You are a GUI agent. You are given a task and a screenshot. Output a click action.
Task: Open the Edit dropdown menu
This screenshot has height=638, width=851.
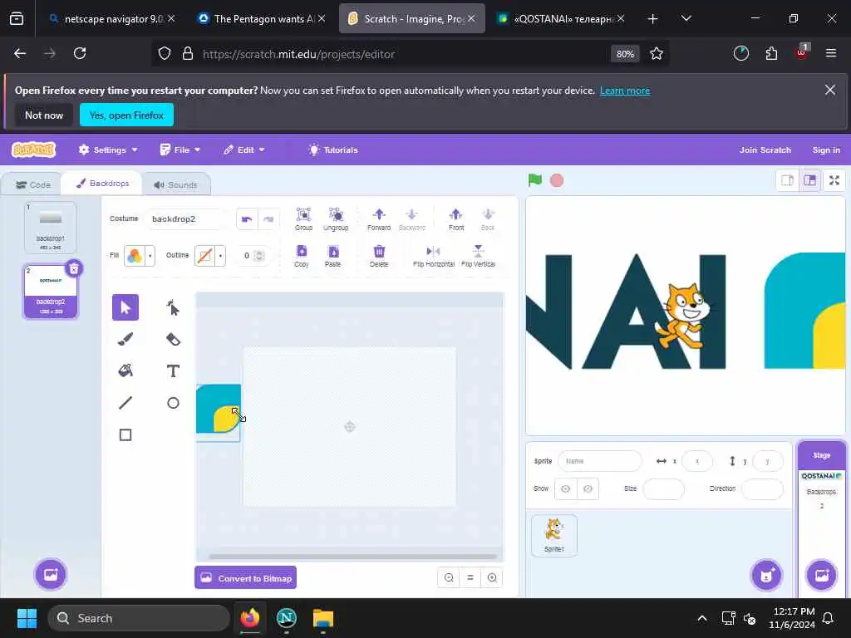(x=244, y=150)
